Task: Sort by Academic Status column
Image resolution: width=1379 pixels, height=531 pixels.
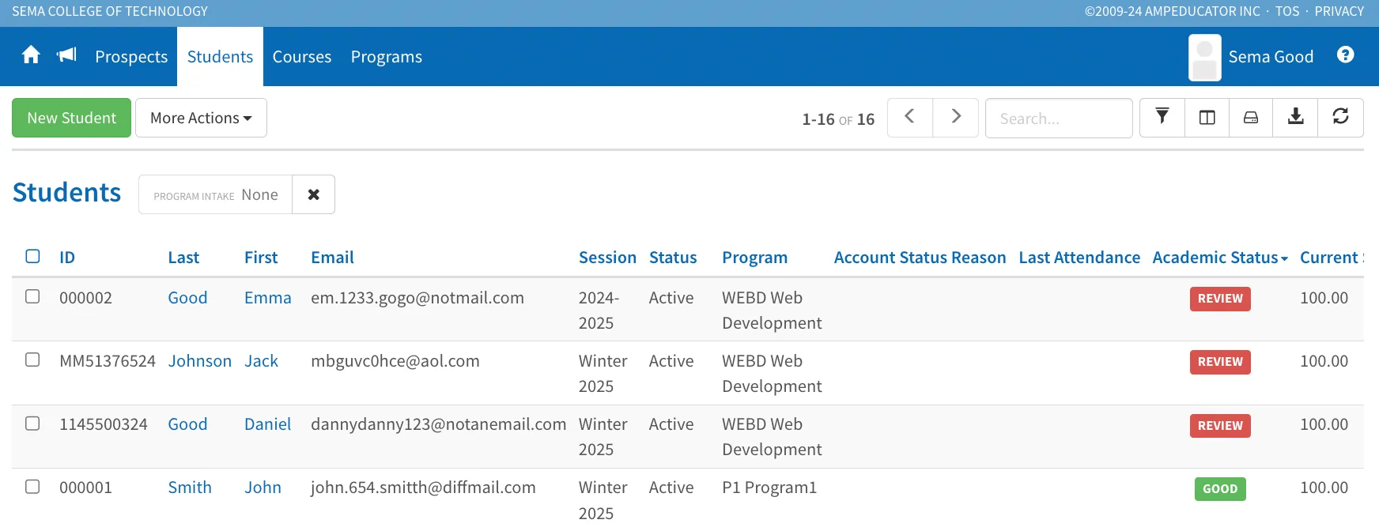Action: point(1219,258)
